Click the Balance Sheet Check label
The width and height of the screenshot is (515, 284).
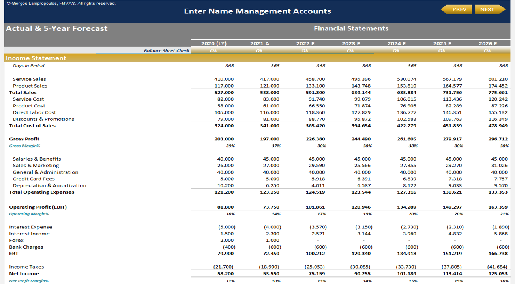click(167, 50)
